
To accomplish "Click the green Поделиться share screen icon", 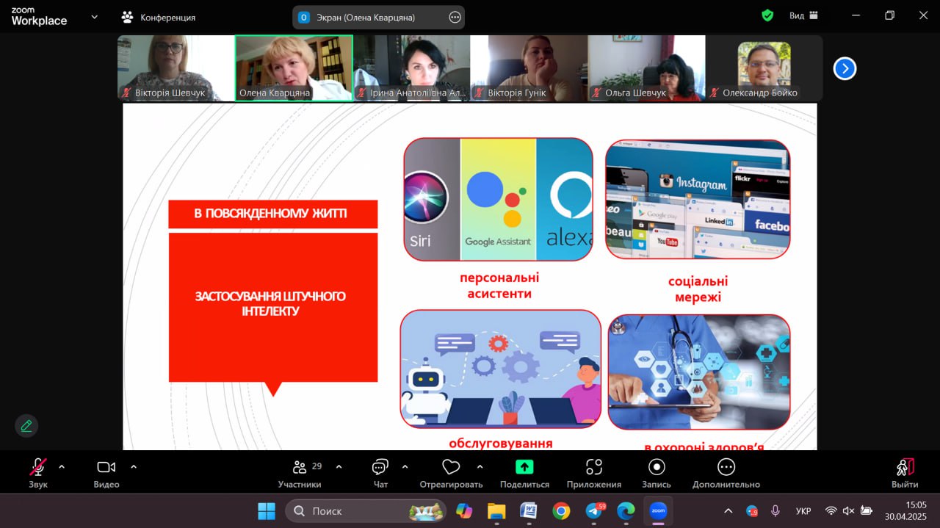I will [524, 467].
